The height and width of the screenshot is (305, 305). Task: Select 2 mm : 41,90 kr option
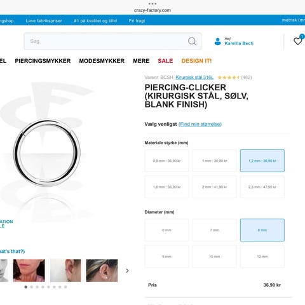tap(214, 187)
